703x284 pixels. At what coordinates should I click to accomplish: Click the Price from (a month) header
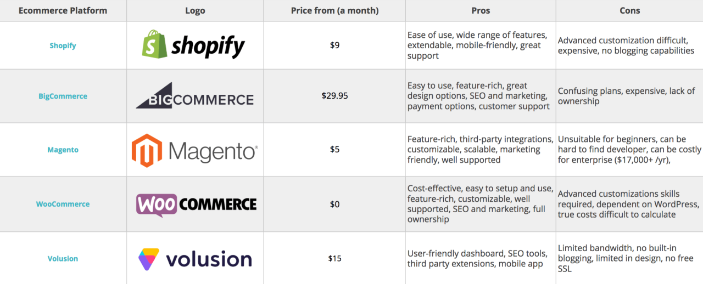coord(334,10)
